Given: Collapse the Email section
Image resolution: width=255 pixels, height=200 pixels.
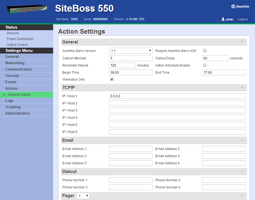Looking at the screenshot, I should point(242,140).
